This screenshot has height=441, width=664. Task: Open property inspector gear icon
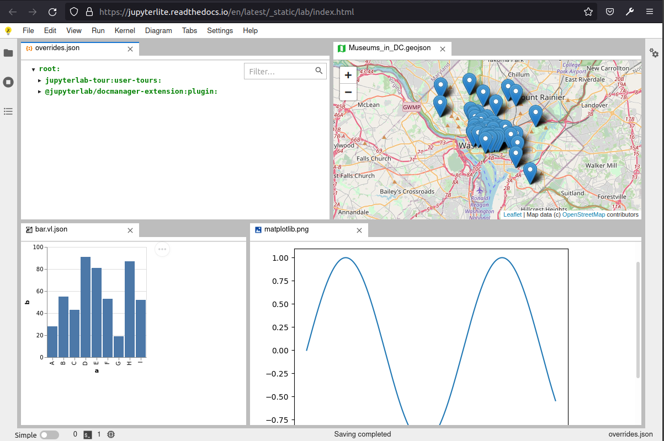(x=654, y=53)
